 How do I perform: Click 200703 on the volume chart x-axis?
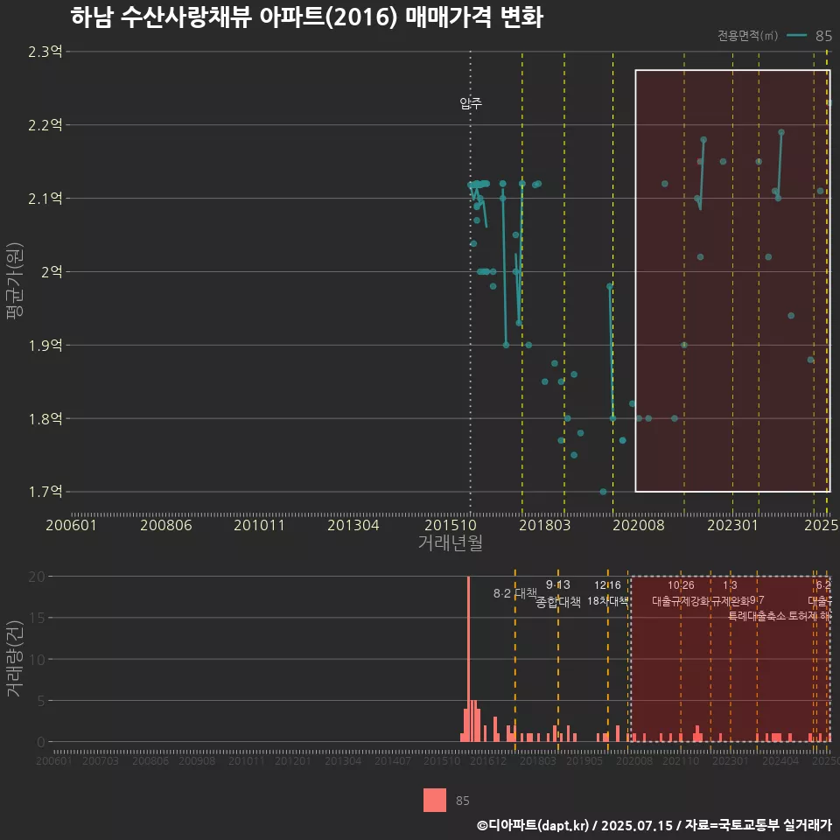pos(100,760)
